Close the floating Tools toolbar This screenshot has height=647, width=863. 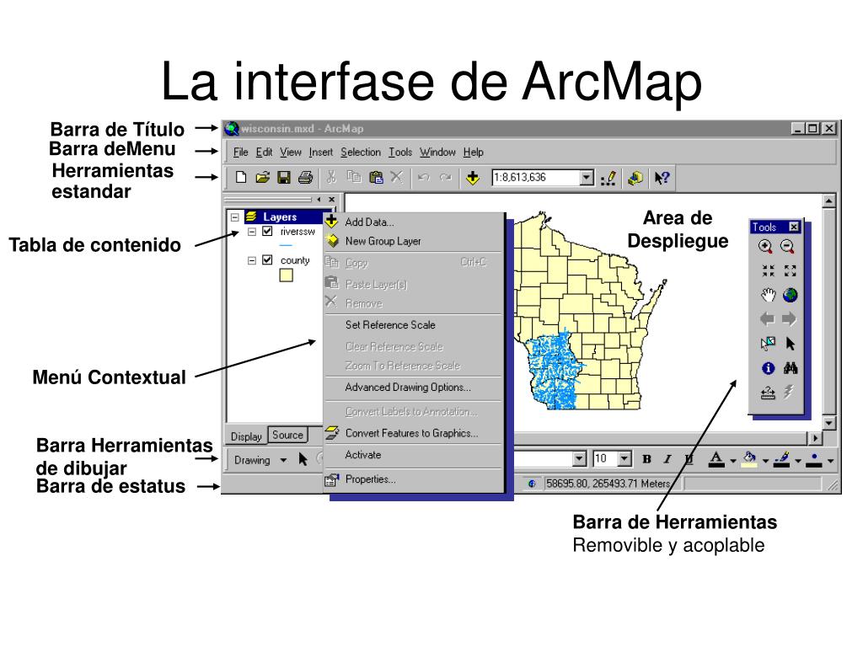pyautogui.click(x=794, y=227)
